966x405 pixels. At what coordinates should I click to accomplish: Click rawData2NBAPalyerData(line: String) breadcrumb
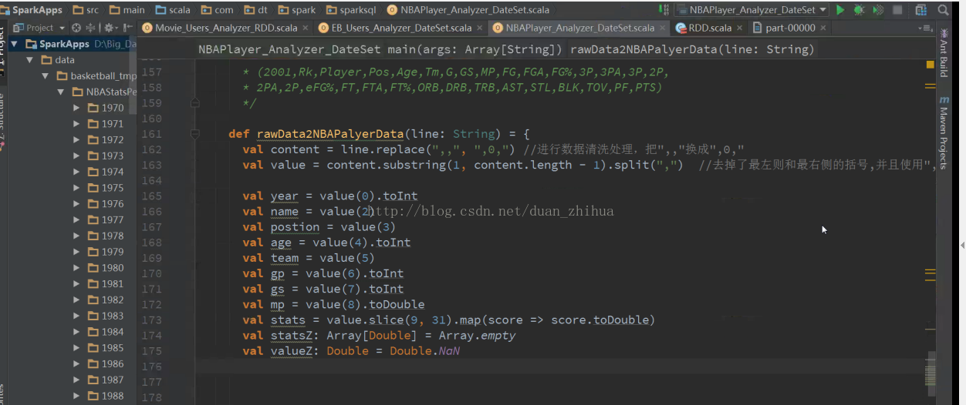[692, 49]
